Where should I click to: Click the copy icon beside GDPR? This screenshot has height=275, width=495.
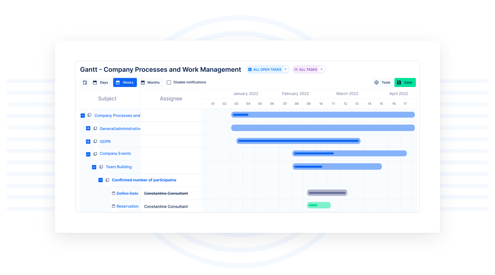pyautogui.click(x=95, y=141)
